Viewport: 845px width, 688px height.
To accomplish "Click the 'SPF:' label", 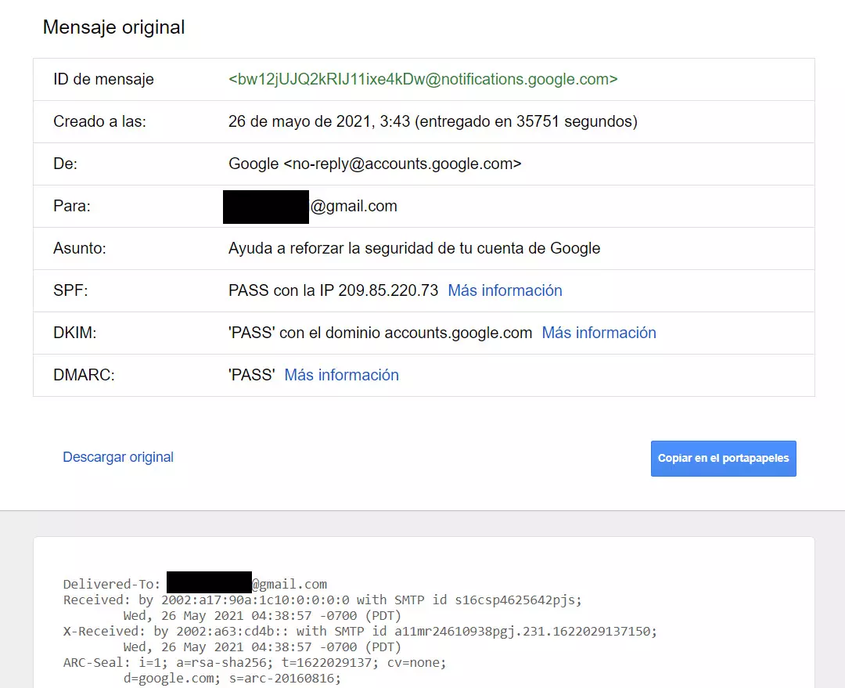I will [x=70, y=290].
